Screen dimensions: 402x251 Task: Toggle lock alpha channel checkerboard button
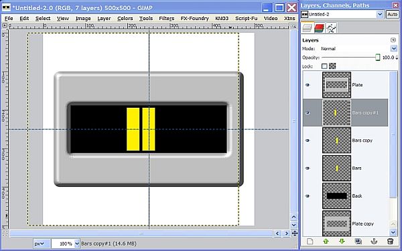(x=332, y=66)
